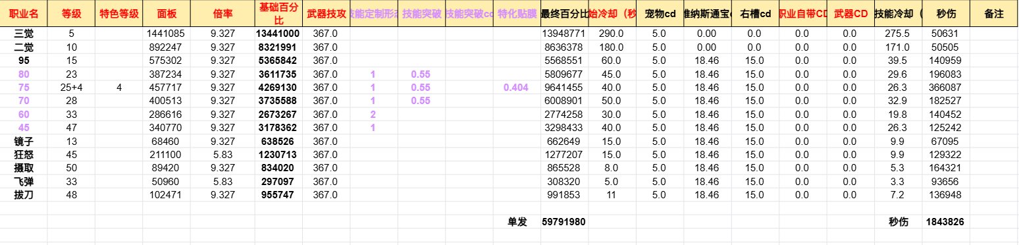This screenshot has height=245, width=1019.
Task: Select the bold base value 1230713
Action: point(278,154)
